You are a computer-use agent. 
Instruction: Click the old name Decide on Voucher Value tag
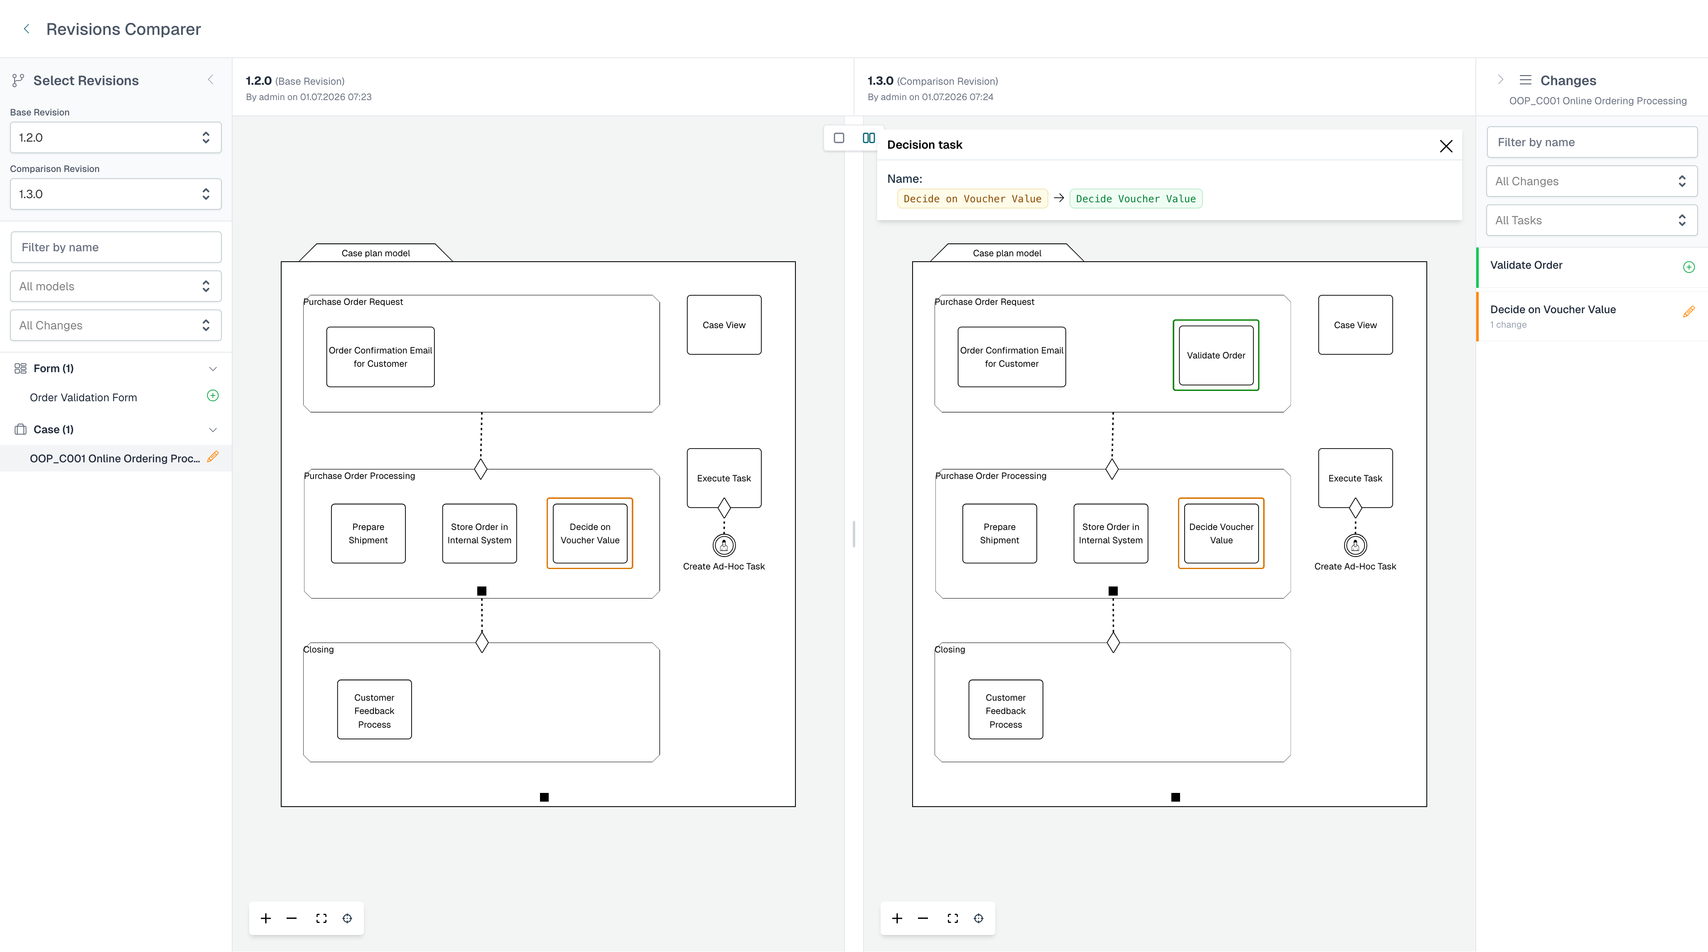point(972,199)
